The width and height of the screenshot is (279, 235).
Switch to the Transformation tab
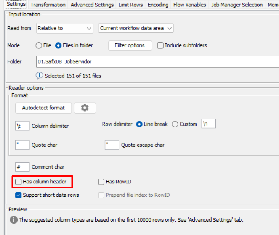[x=48, y=5]
